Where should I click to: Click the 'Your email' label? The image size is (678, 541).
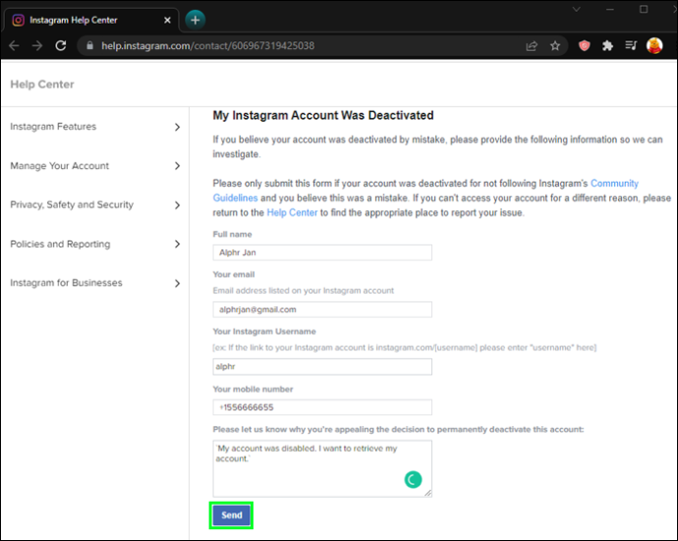234,274
